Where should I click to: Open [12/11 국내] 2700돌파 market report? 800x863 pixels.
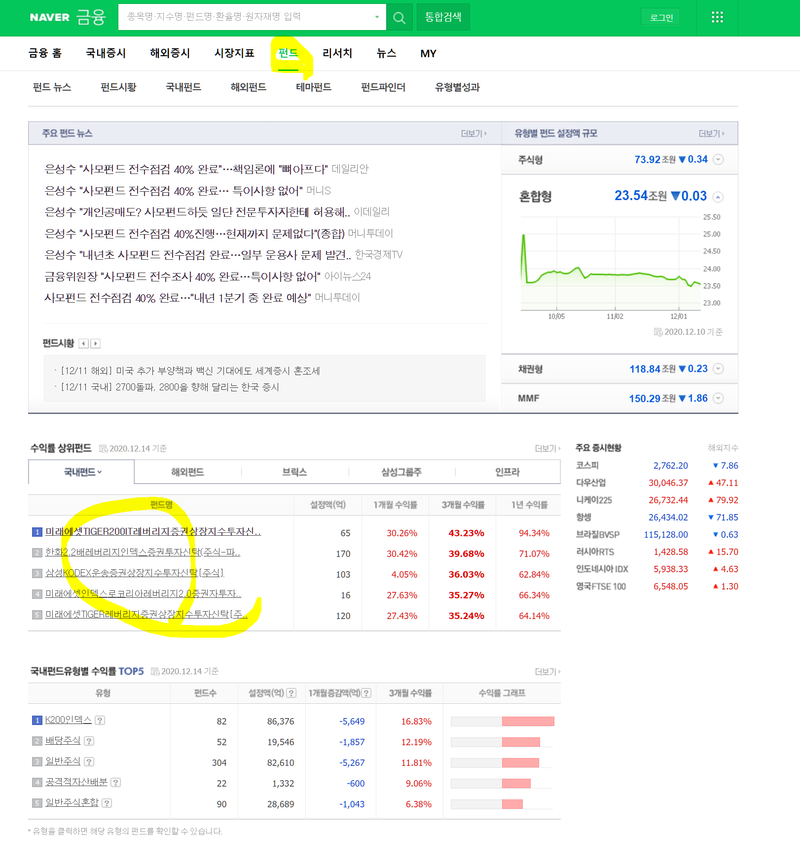tap(170, 387)
